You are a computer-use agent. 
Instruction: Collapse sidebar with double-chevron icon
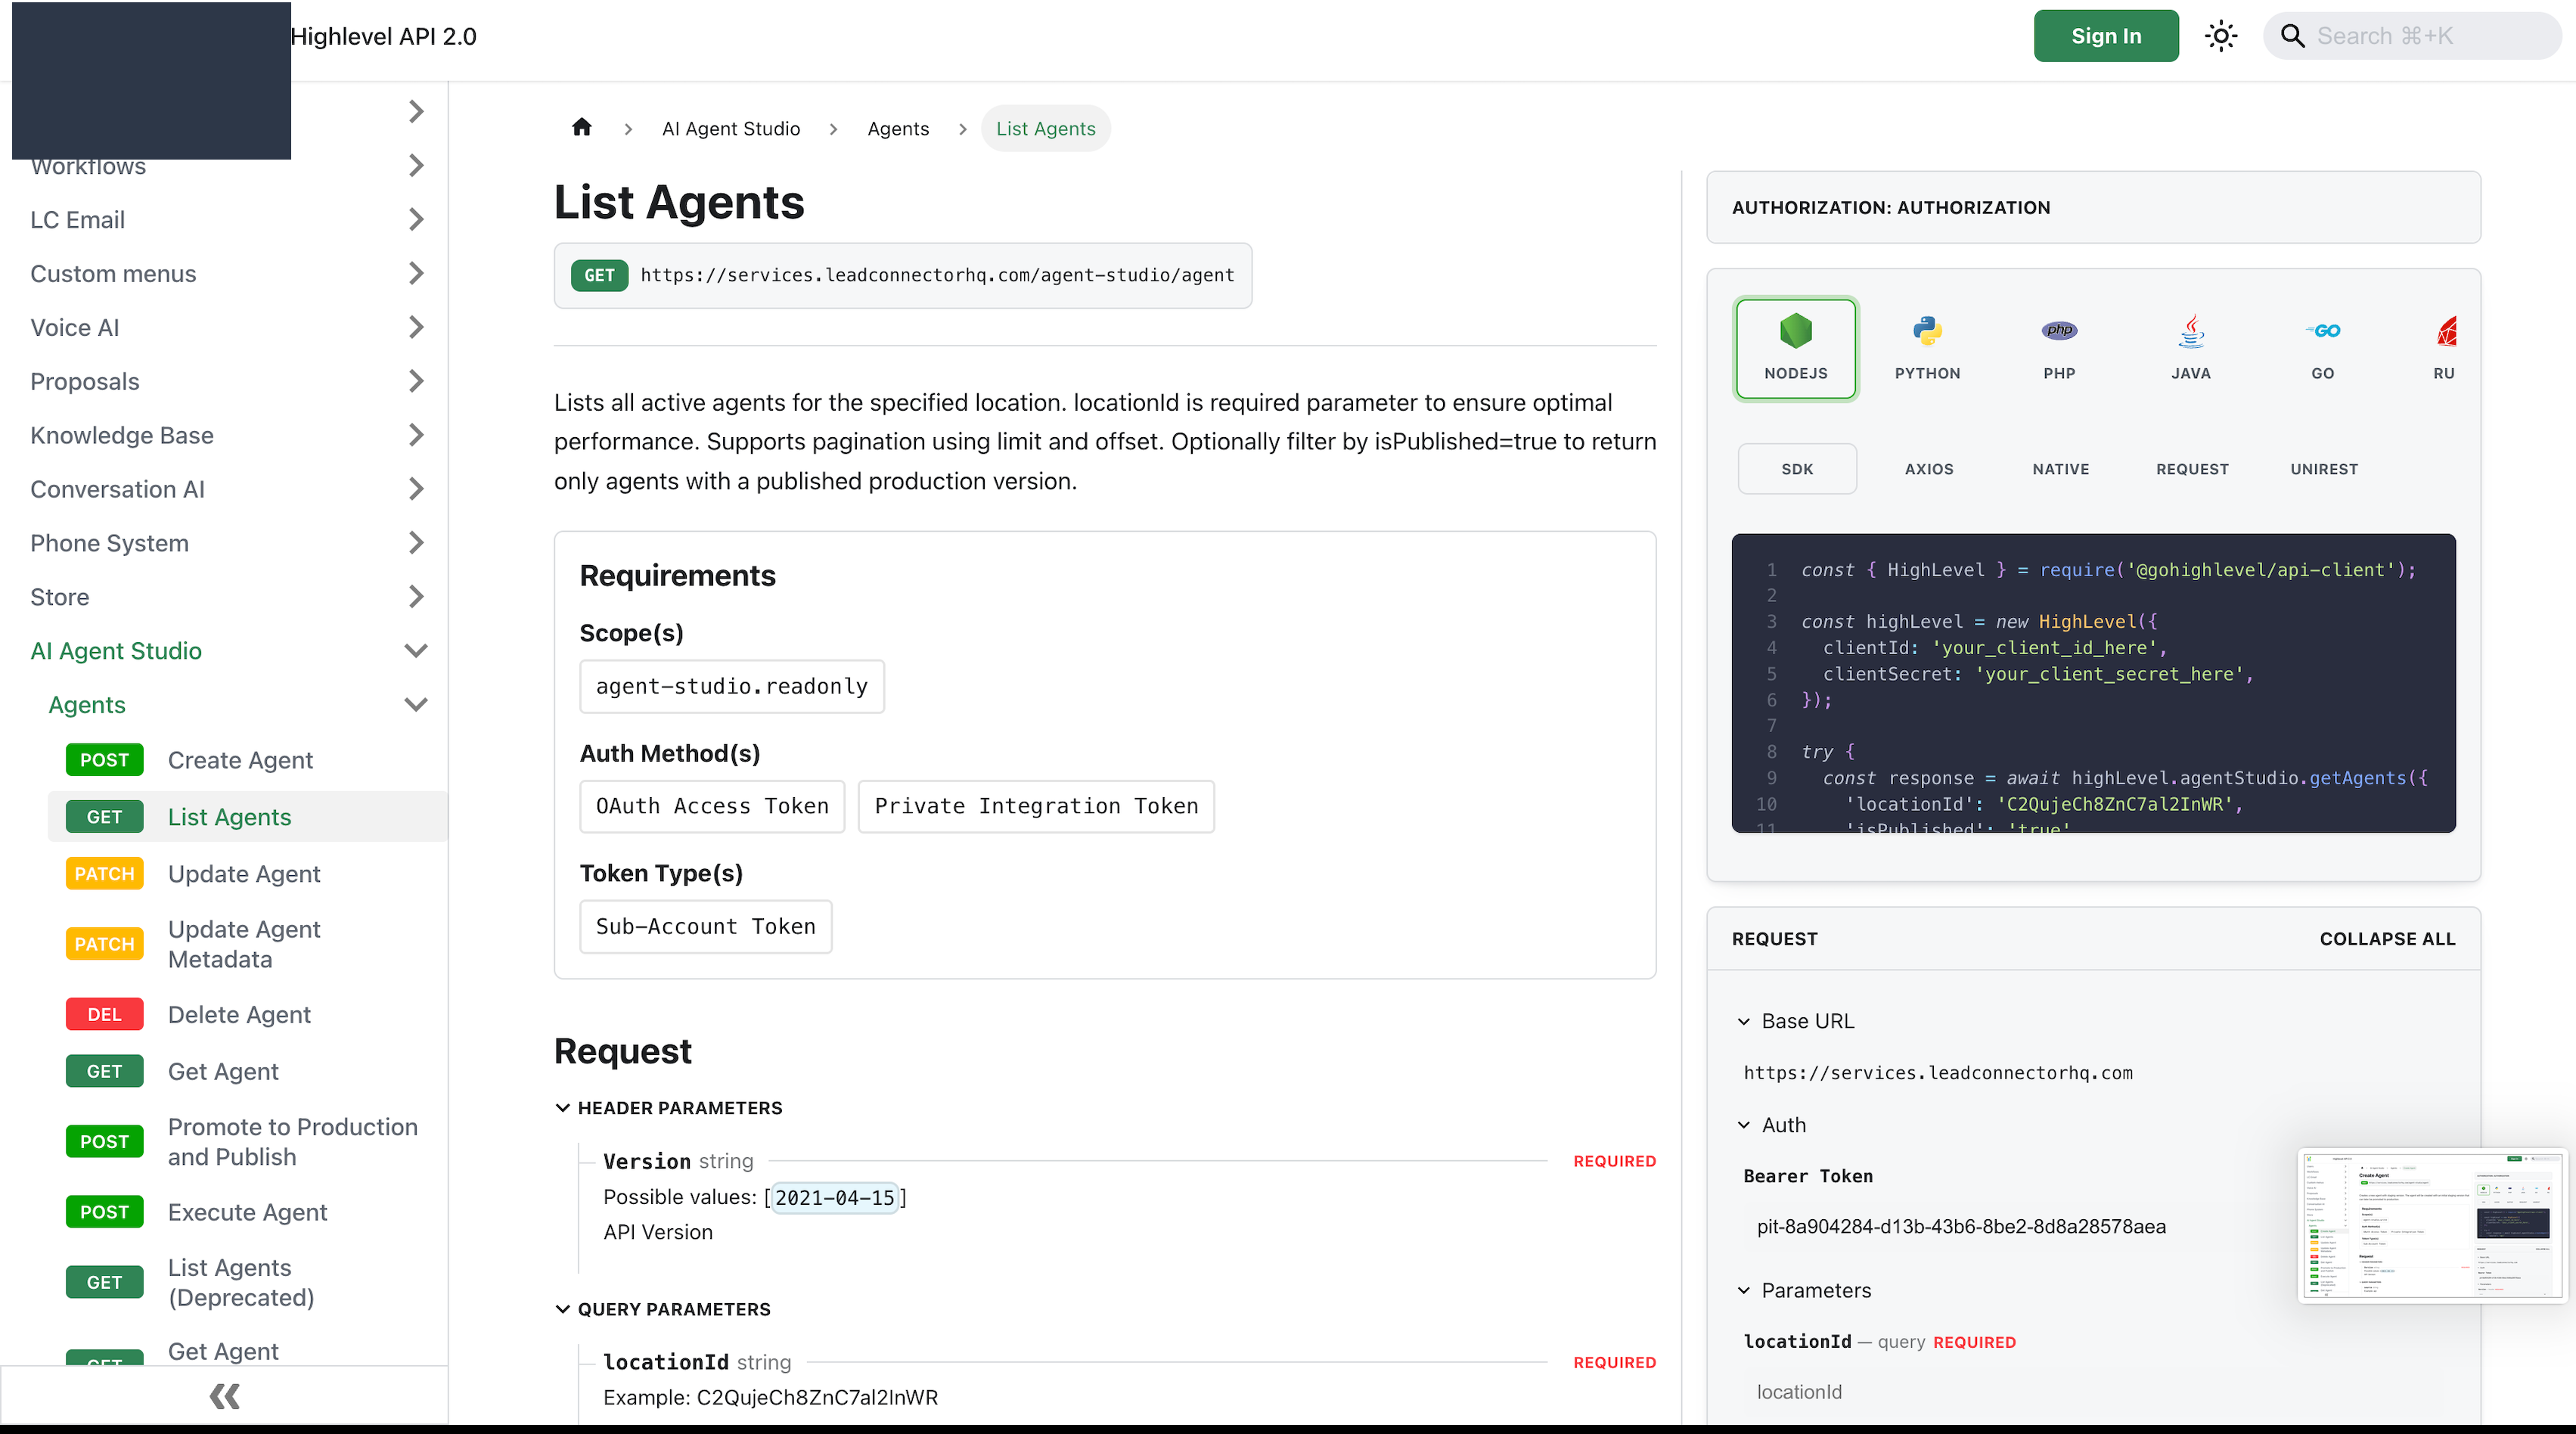click(x=224, y=1396)
